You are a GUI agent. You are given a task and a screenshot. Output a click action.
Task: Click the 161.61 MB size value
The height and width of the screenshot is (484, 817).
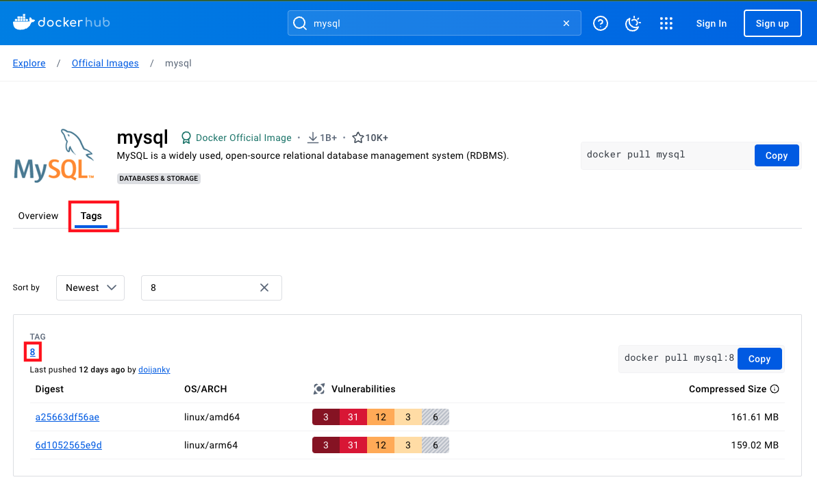point(755,417)
